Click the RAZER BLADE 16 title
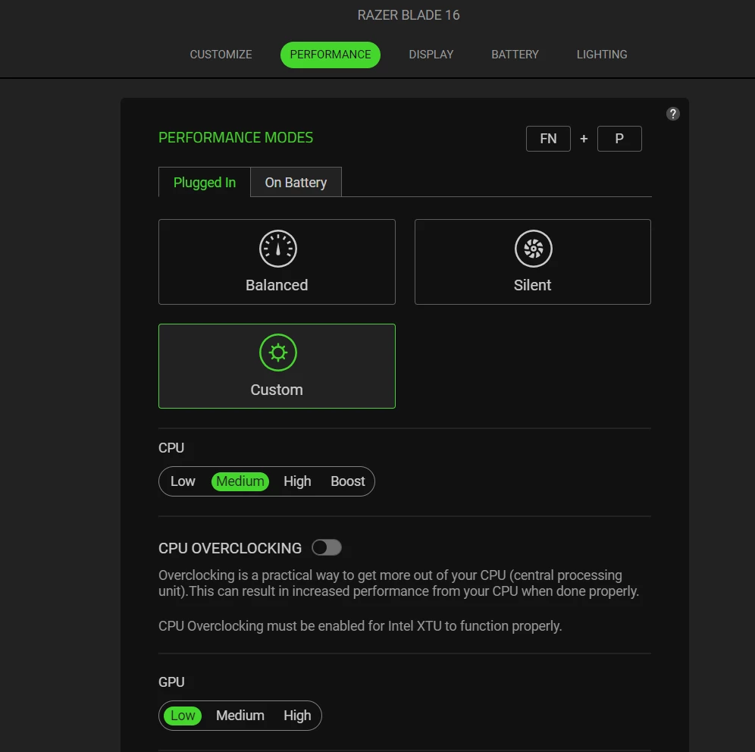 [409, 15]
